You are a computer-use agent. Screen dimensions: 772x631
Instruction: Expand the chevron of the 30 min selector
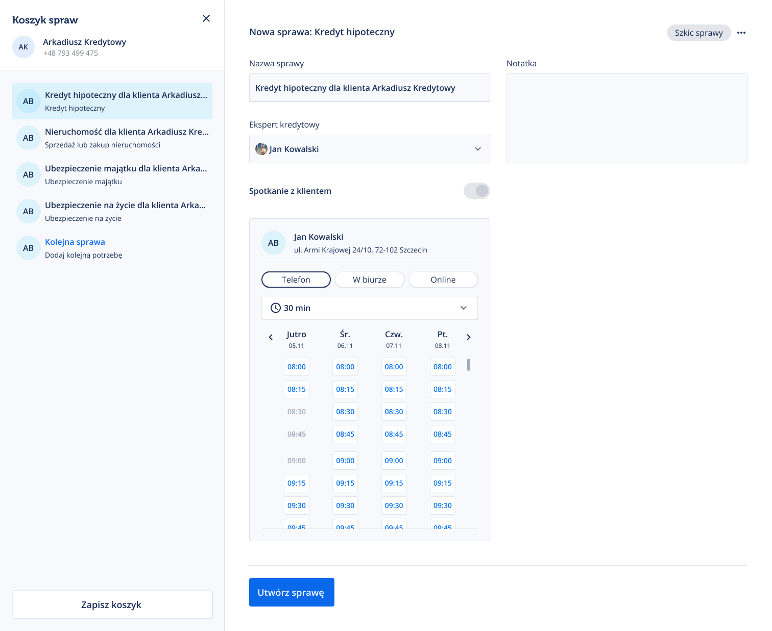click(464, 308)
